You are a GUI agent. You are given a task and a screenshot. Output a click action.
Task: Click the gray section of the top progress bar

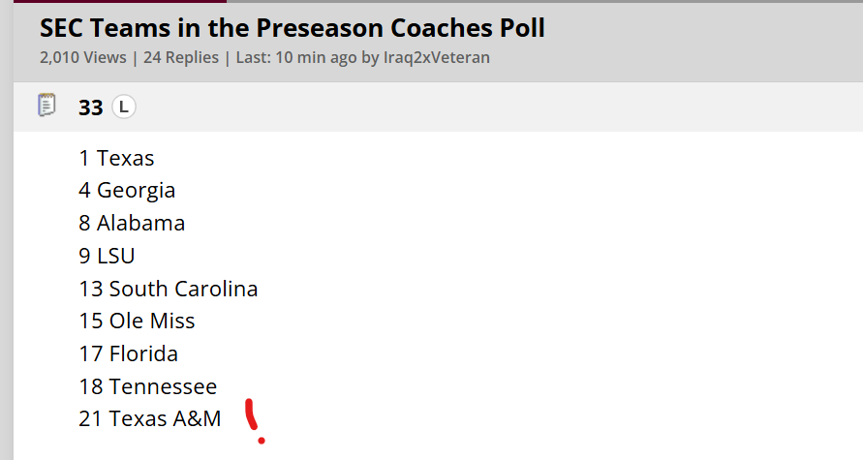(x=545, y=1)
